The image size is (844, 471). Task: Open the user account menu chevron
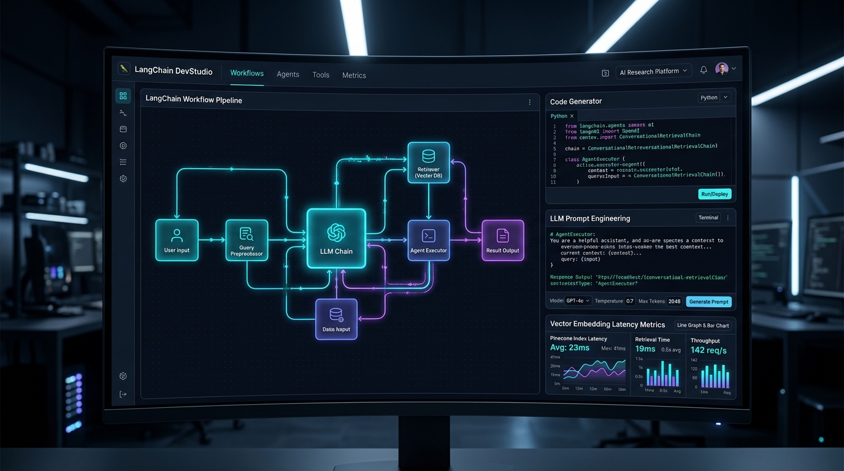(x=734, y=69)
